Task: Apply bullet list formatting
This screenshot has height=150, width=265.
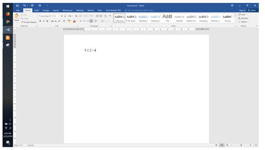Action: point(82,16)
